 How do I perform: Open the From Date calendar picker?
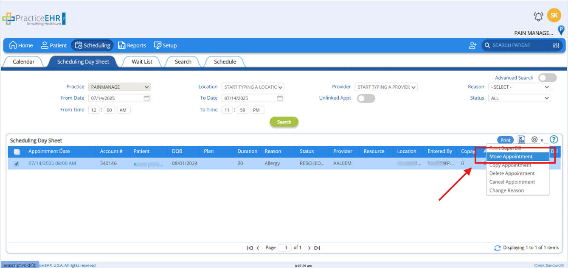coord(146,98)
